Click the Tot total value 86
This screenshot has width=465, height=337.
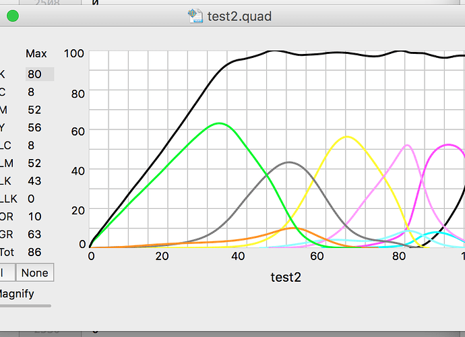(35, 252)
